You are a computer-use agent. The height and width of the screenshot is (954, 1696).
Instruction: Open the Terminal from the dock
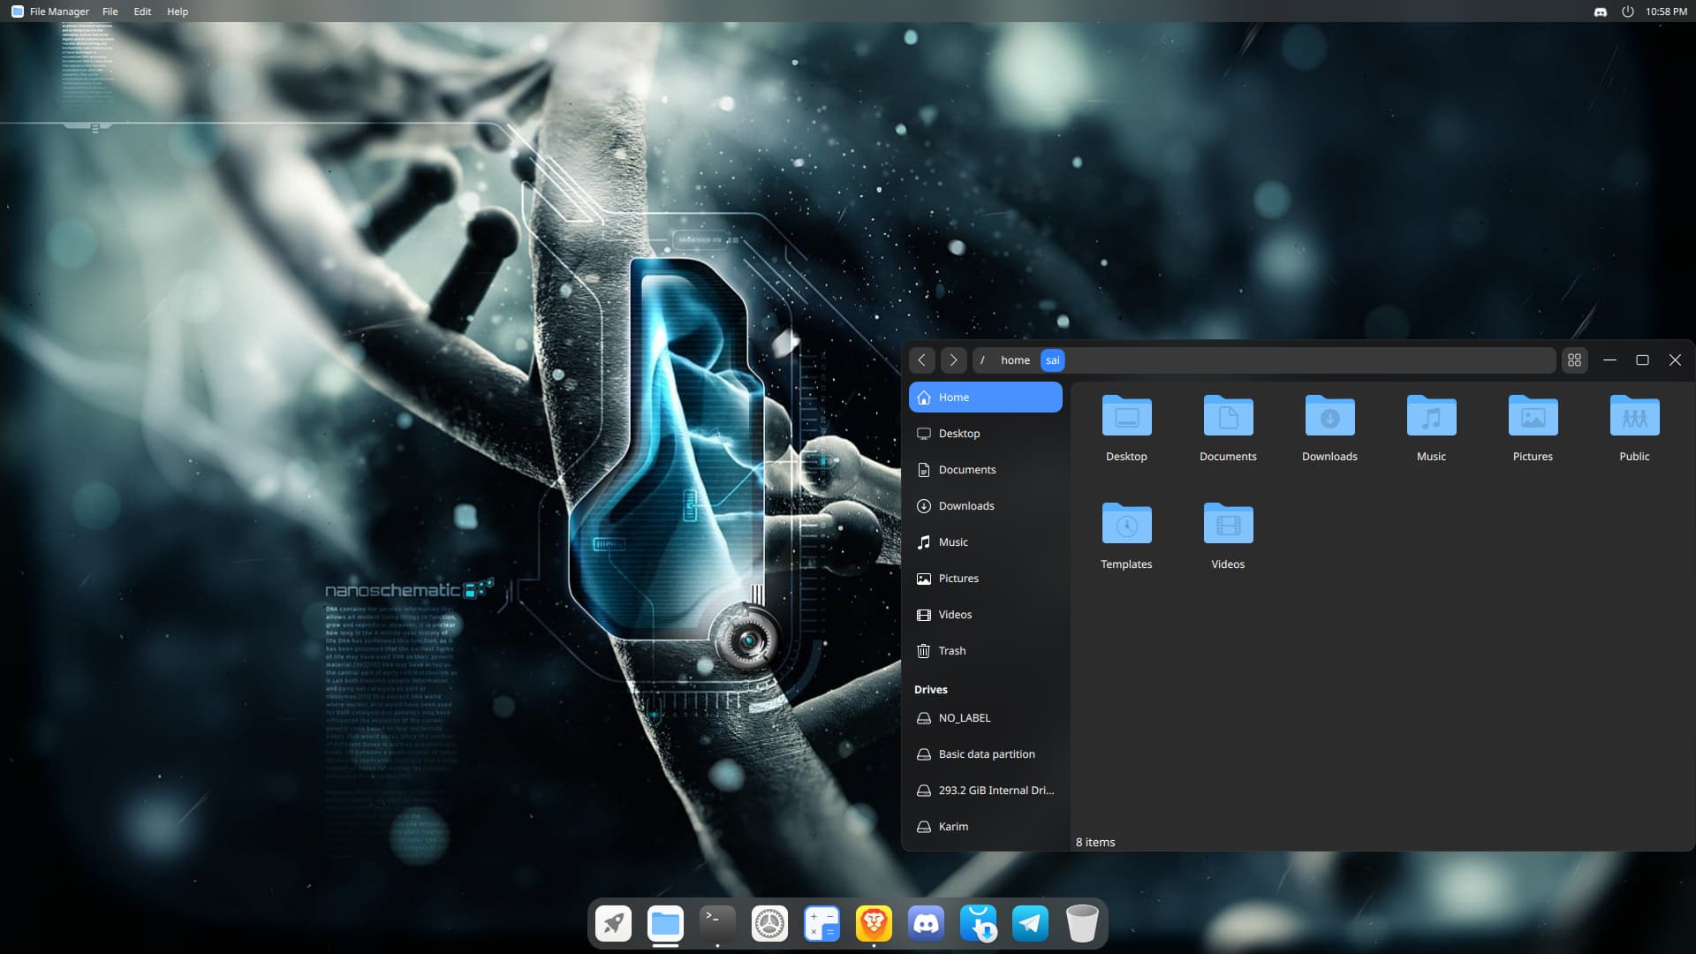point(717,924)
